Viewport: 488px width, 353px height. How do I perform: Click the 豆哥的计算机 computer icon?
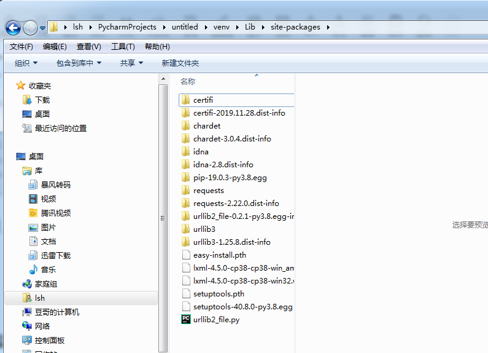pyautogui.click(x=27, y=312)
